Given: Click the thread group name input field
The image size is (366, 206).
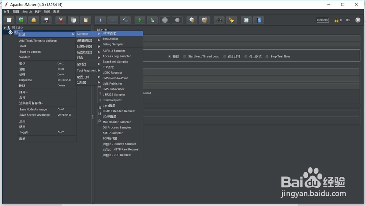Looking at the screenshot, I should 252,38.
